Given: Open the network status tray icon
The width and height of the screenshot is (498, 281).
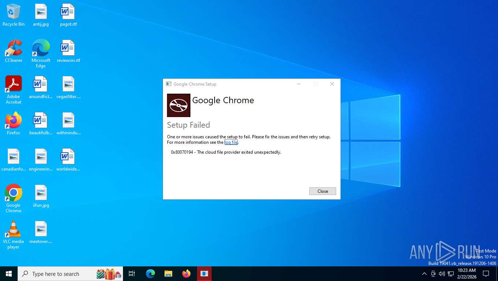Looking at the screenshot, I should click(x=451, y=274).
